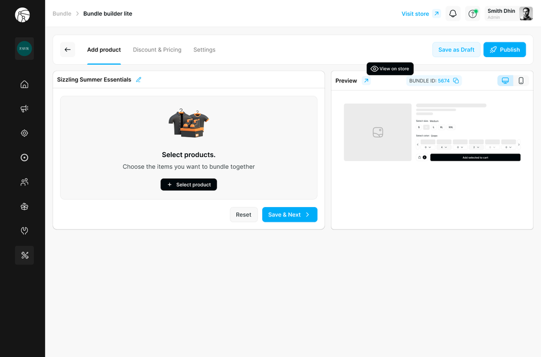541x357 pixels.
Task: Open the help question-mark icon
Action: pyautogui.click(x=472, y=13)
